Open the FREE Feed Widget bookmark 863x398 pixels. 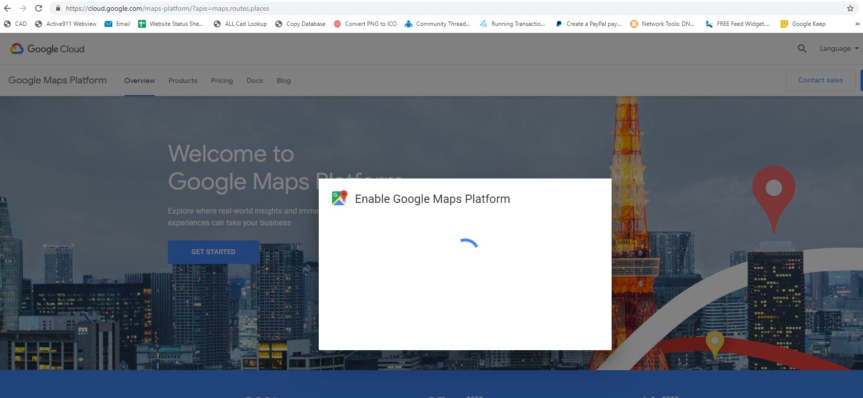click(738, 24)
